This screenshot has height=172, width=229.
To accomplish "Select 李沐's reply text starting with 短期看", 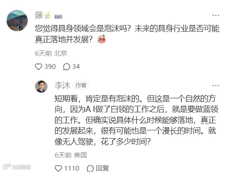I will coord(136,120).
